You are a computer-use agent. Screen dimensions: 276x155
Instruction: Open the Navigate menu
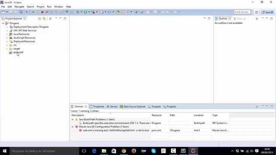[x=19, y=7]
